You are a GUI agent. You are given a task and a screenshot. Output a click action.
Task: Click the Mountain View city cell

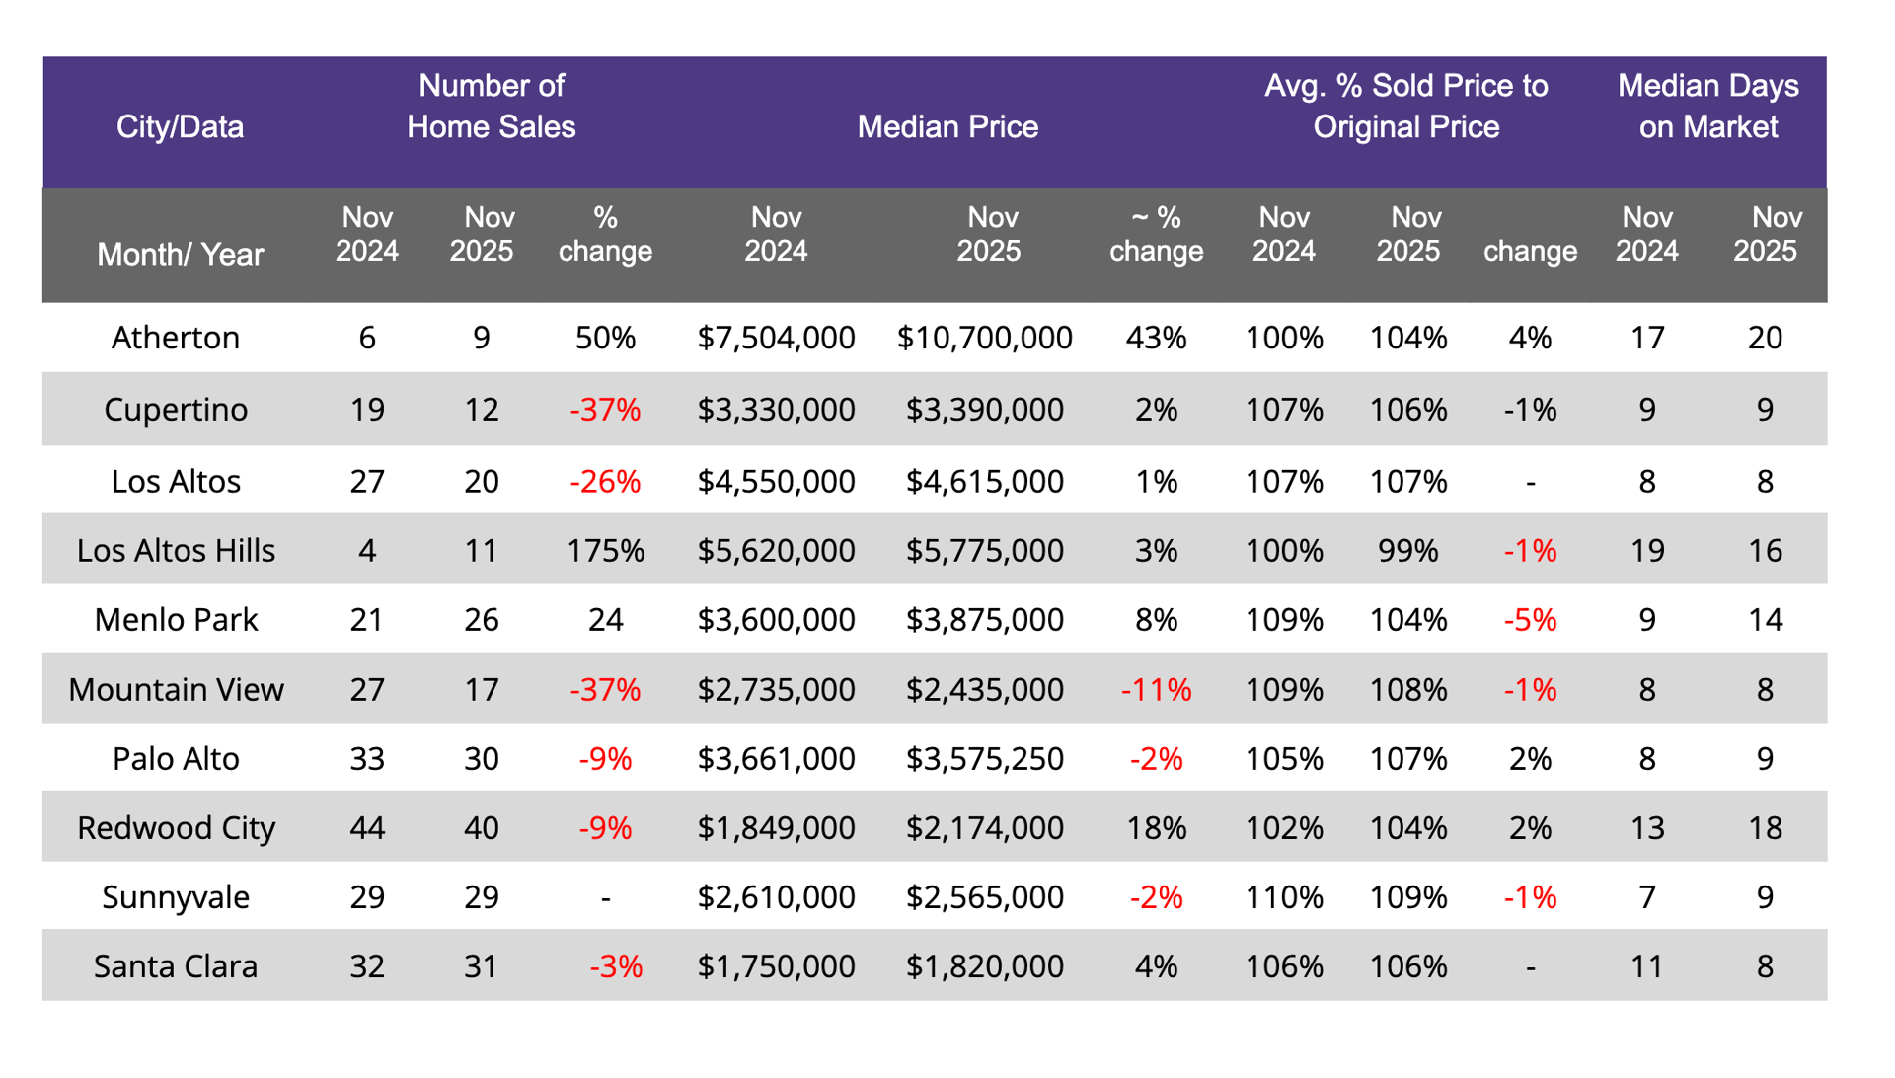(x=176, y=689)
